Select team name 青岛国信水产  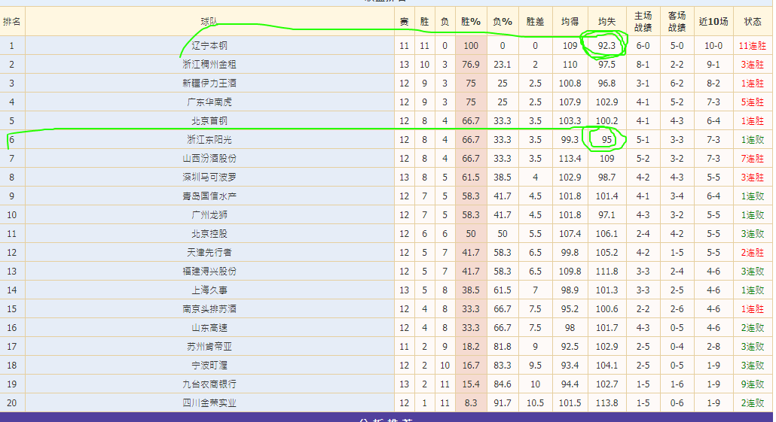[x=209, y=196]
